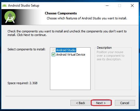The width and height of the screenshot is (140, 111).
Task: Click the 'Position your mouse over' description text
Action: coord(110,56)
